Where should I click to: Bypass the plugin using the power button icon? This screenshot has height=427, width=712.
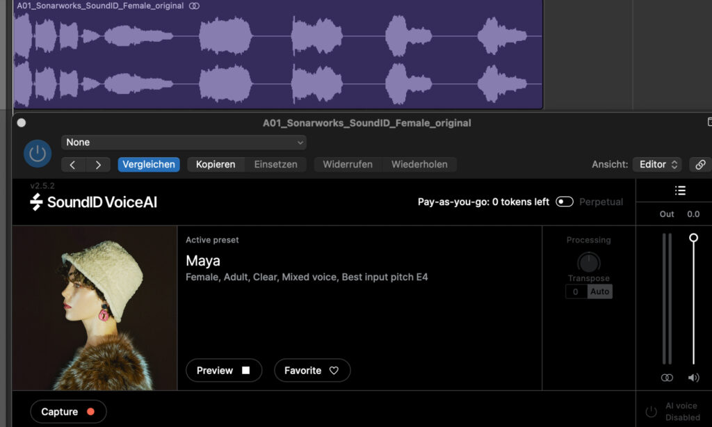38,153
